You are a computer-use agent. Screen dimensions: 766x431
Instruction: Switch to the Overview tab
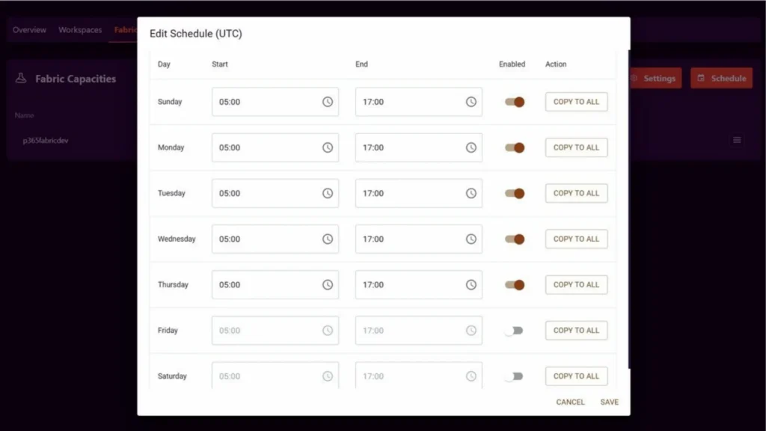[x=29, y=30]
